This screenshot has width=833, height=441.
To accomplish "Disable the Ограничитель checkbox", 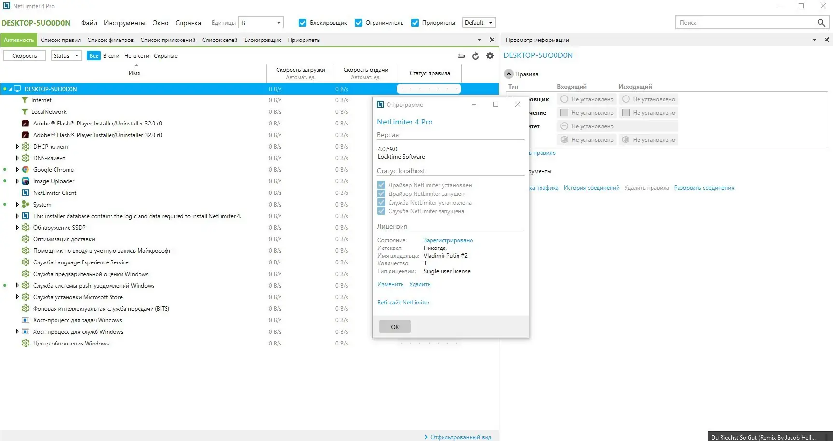I will click(359, 22).
